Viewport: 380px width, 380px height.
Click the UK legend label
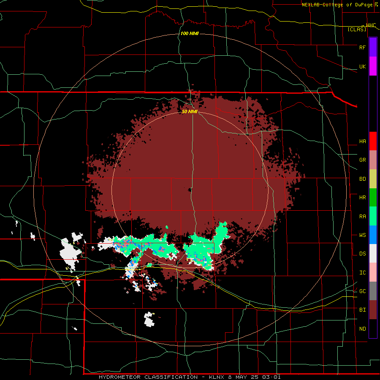click(362, 67)
